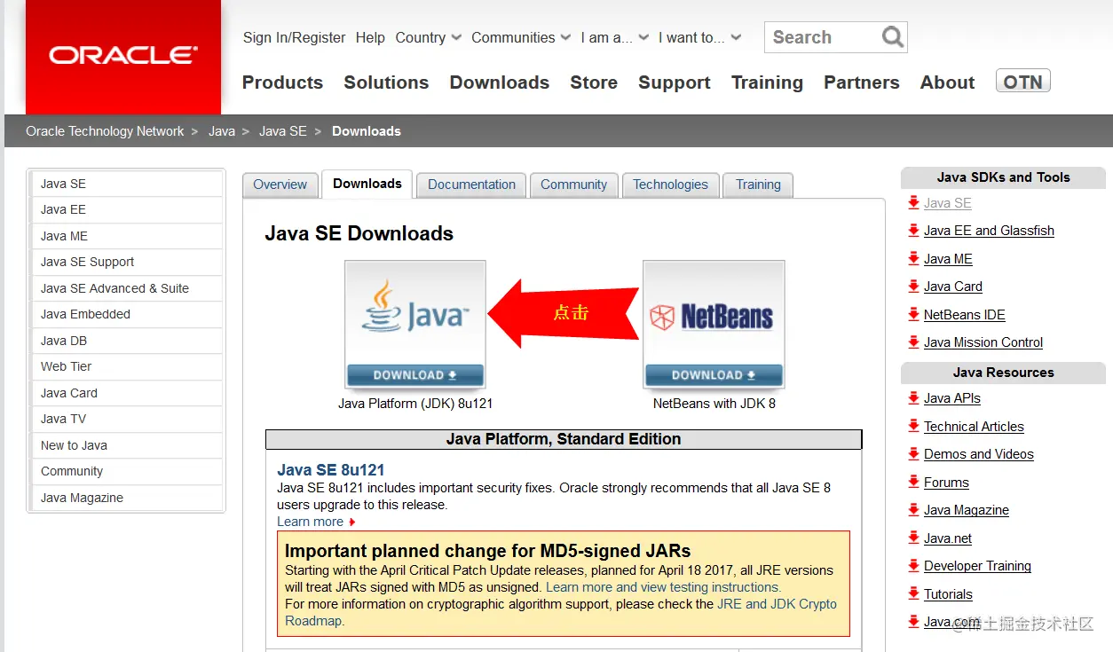Click the Learn more link
1113x652 pixels.
[310, 522]
